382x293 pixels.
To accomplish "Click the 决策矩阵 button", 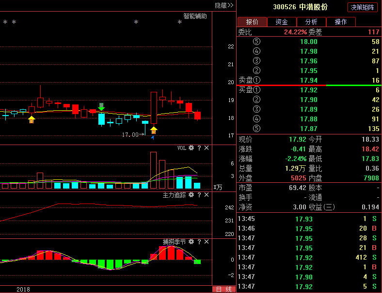I will [x=363, y=7].
